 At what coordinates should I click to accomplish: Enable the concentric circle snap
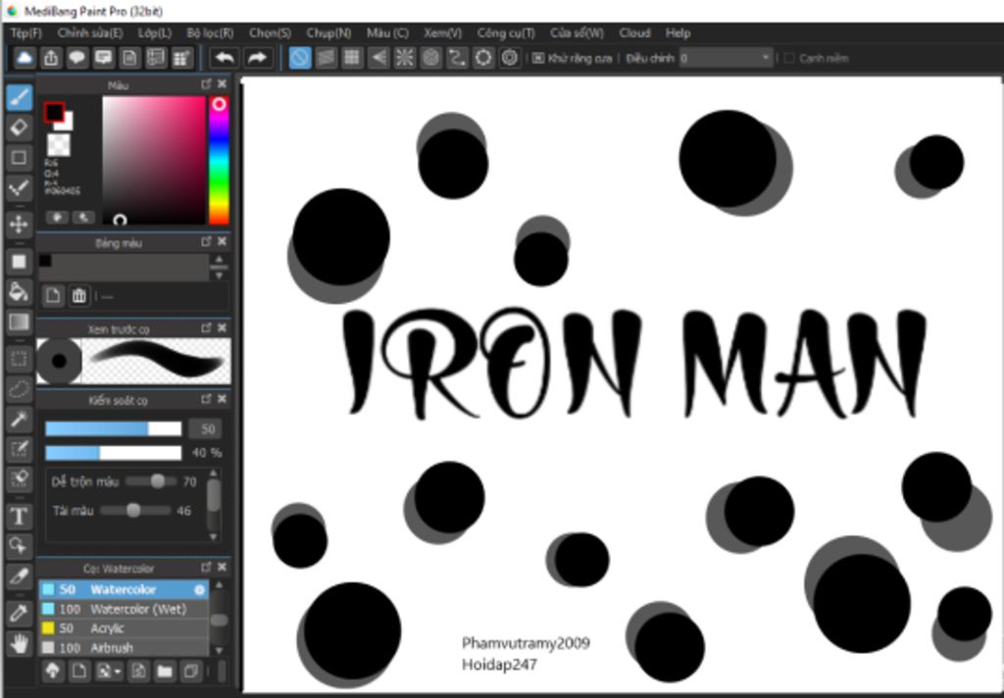[431, 58]
